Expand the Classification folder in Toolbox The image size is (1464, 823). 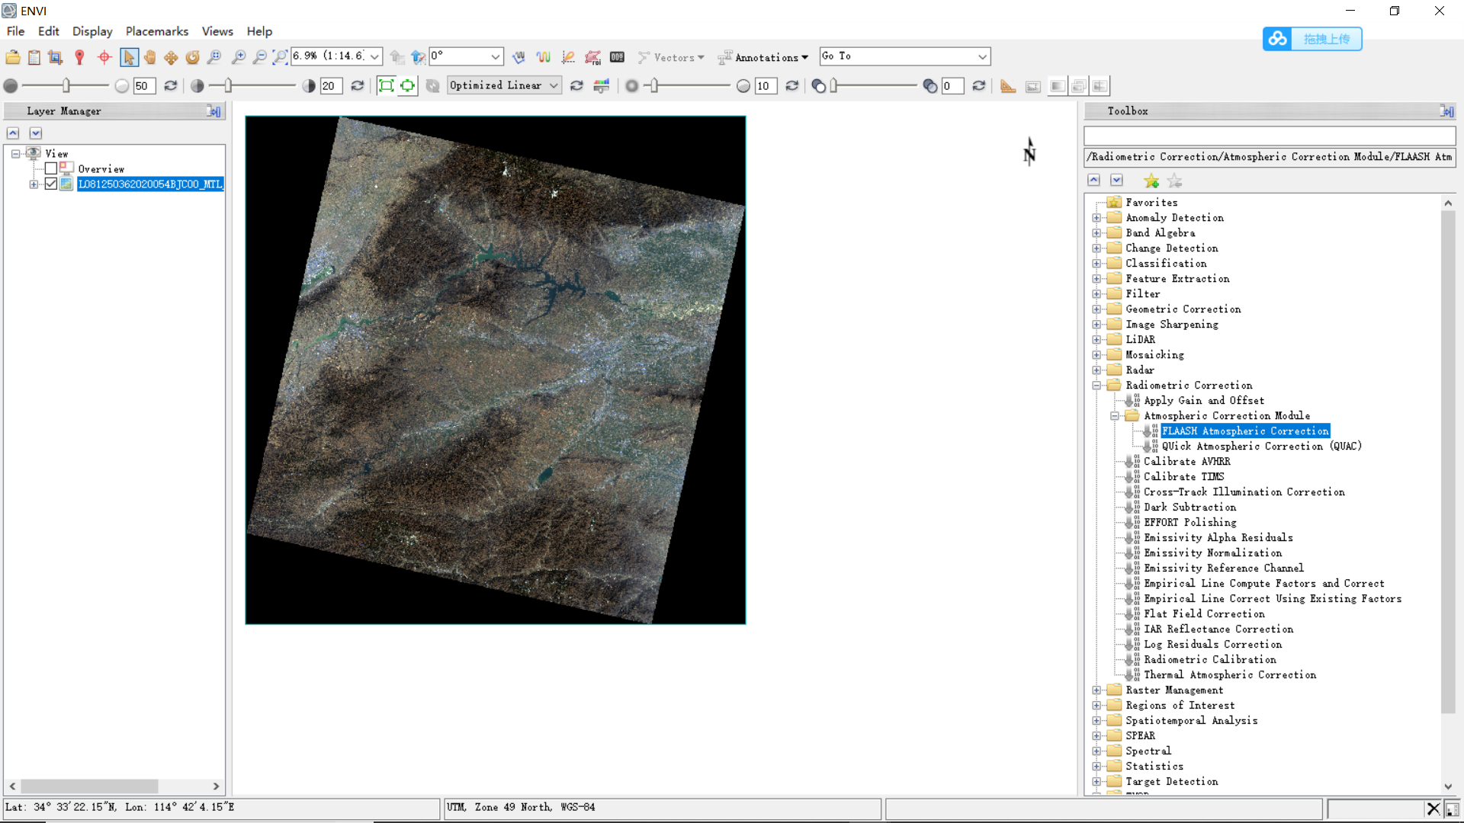[1096, 264]
